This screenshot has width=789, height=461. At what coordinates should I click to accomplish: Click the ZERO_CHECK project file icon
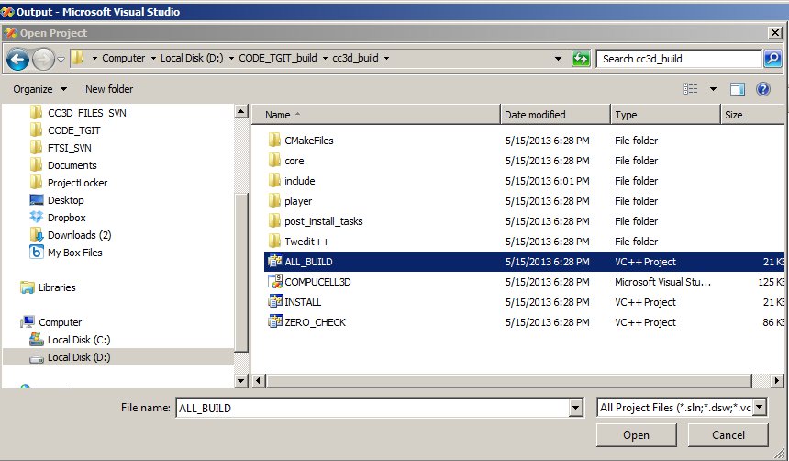point(274,322)
